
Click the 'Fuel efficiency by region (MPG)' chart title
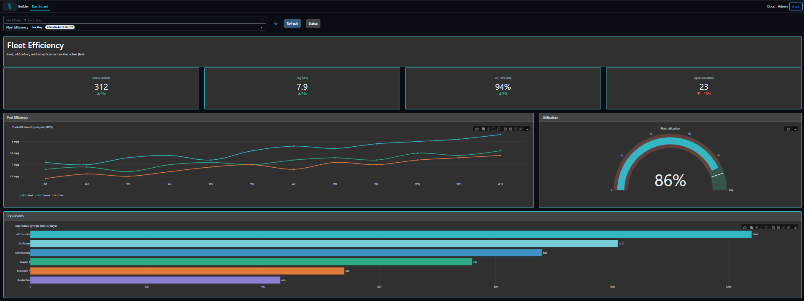[x=32, y=127]
